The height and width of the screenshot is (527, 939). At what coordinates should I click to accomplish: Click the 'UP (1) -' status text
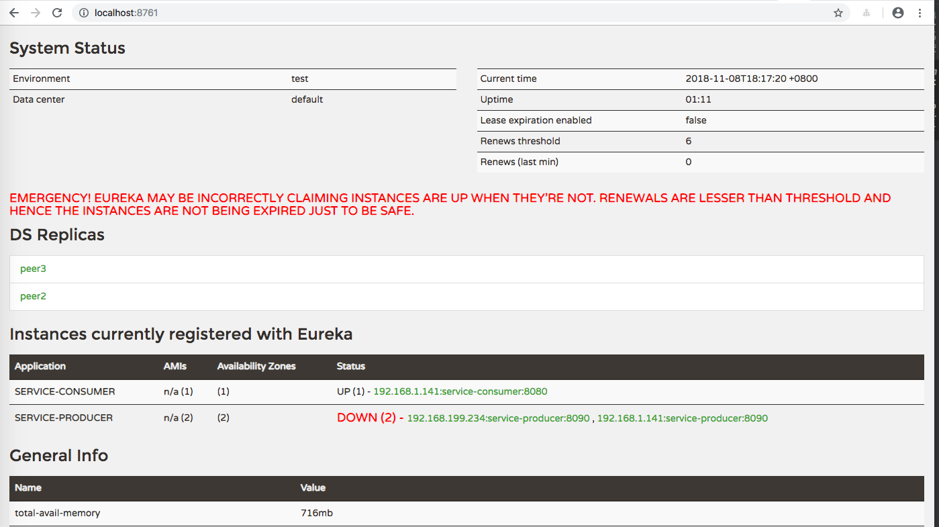coord(353,391)
